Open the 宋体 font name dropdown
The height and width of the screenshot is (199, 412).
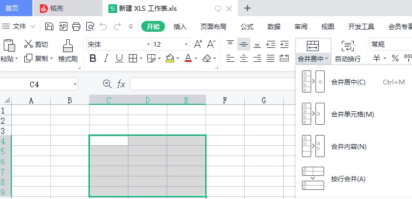click(149, 44)
